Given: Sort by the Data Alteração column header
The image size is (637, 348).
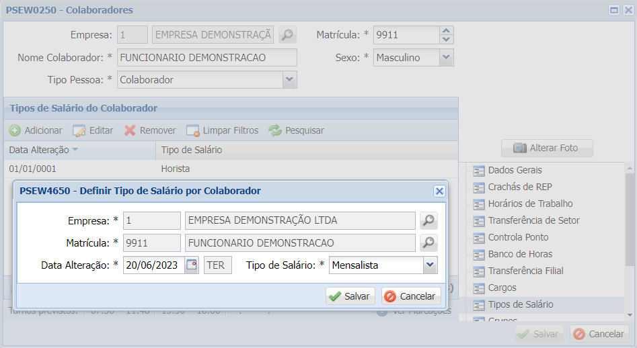Looking at the screenshot, I should (79, 150).
